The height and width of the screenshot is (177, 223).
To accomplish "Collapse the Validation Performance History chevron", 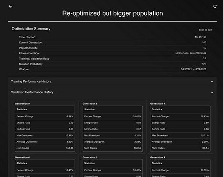I will [212, 92].
